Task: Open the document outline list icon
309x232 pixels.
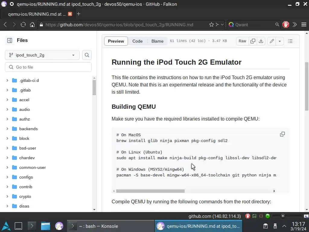Action: [x=290, y=41]
